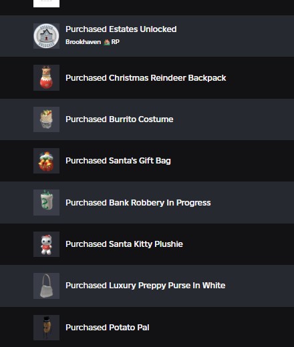Open Purchased Christmas Reindeer Backpack entry
Viewport: 294px width, 347px height.
(146, 78)
